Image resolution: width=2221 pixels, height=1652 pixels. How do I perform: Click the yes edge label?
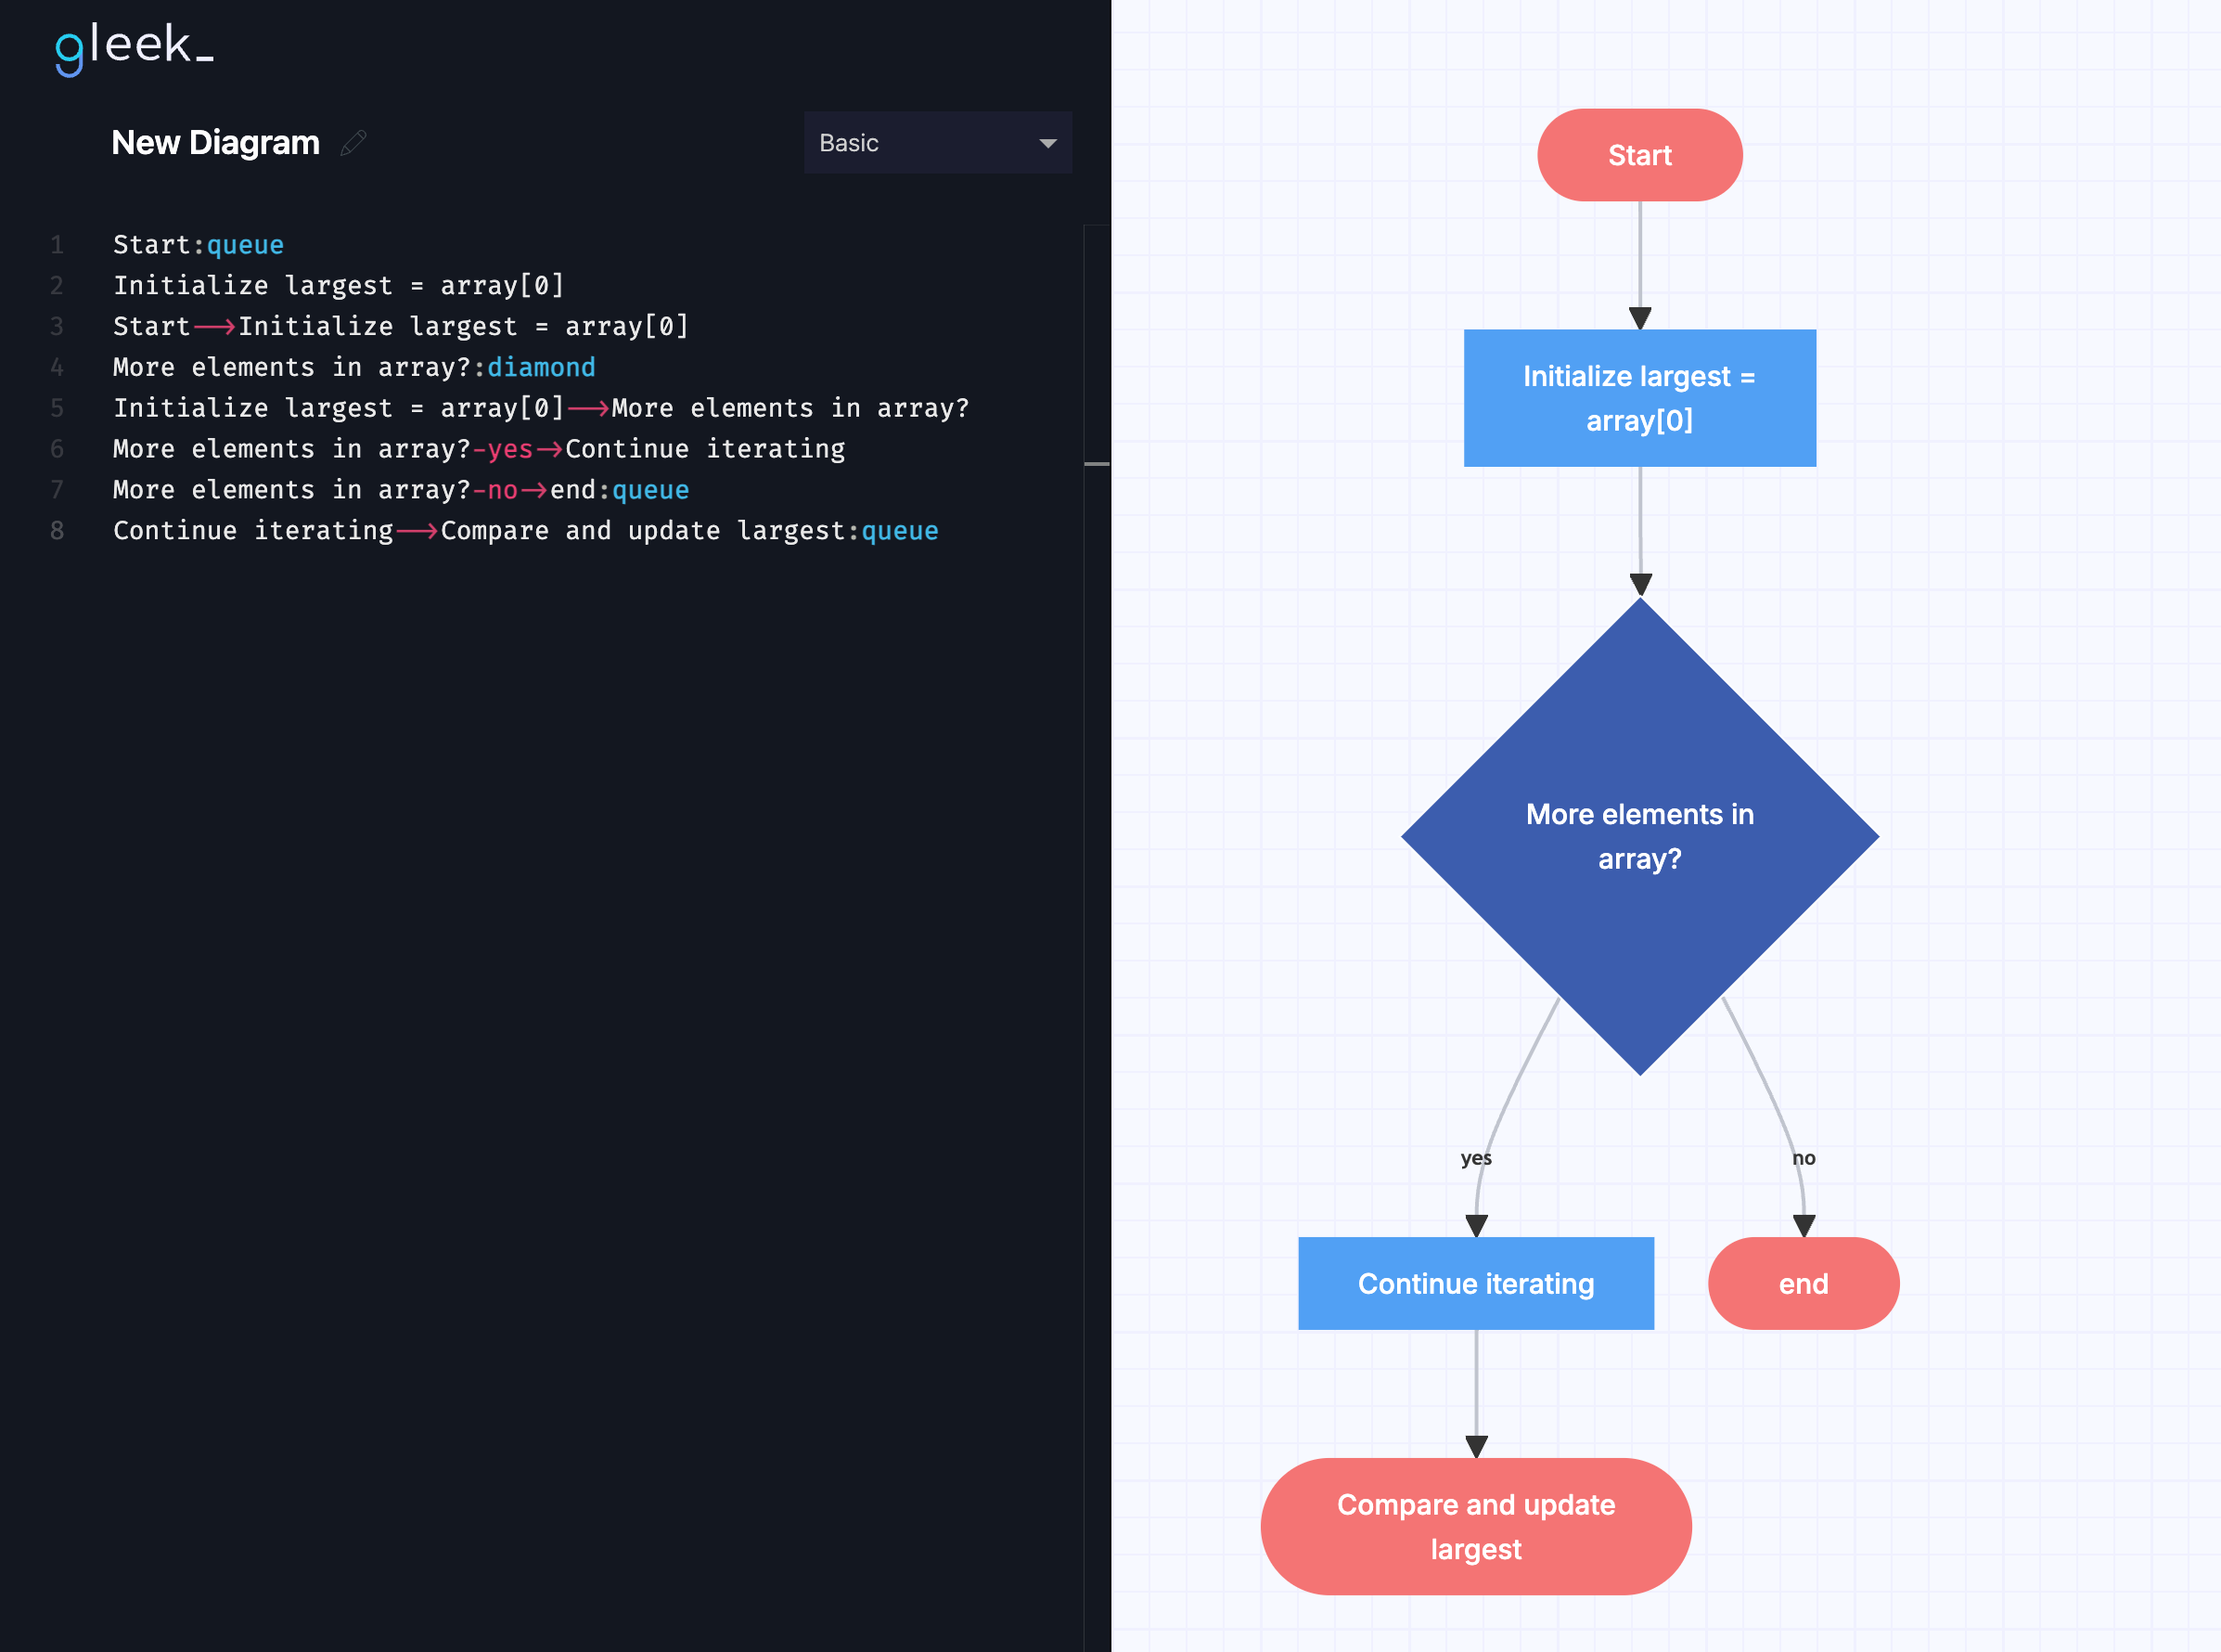[1475, 1158]
